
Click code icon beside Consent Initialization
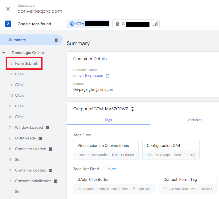56,181
